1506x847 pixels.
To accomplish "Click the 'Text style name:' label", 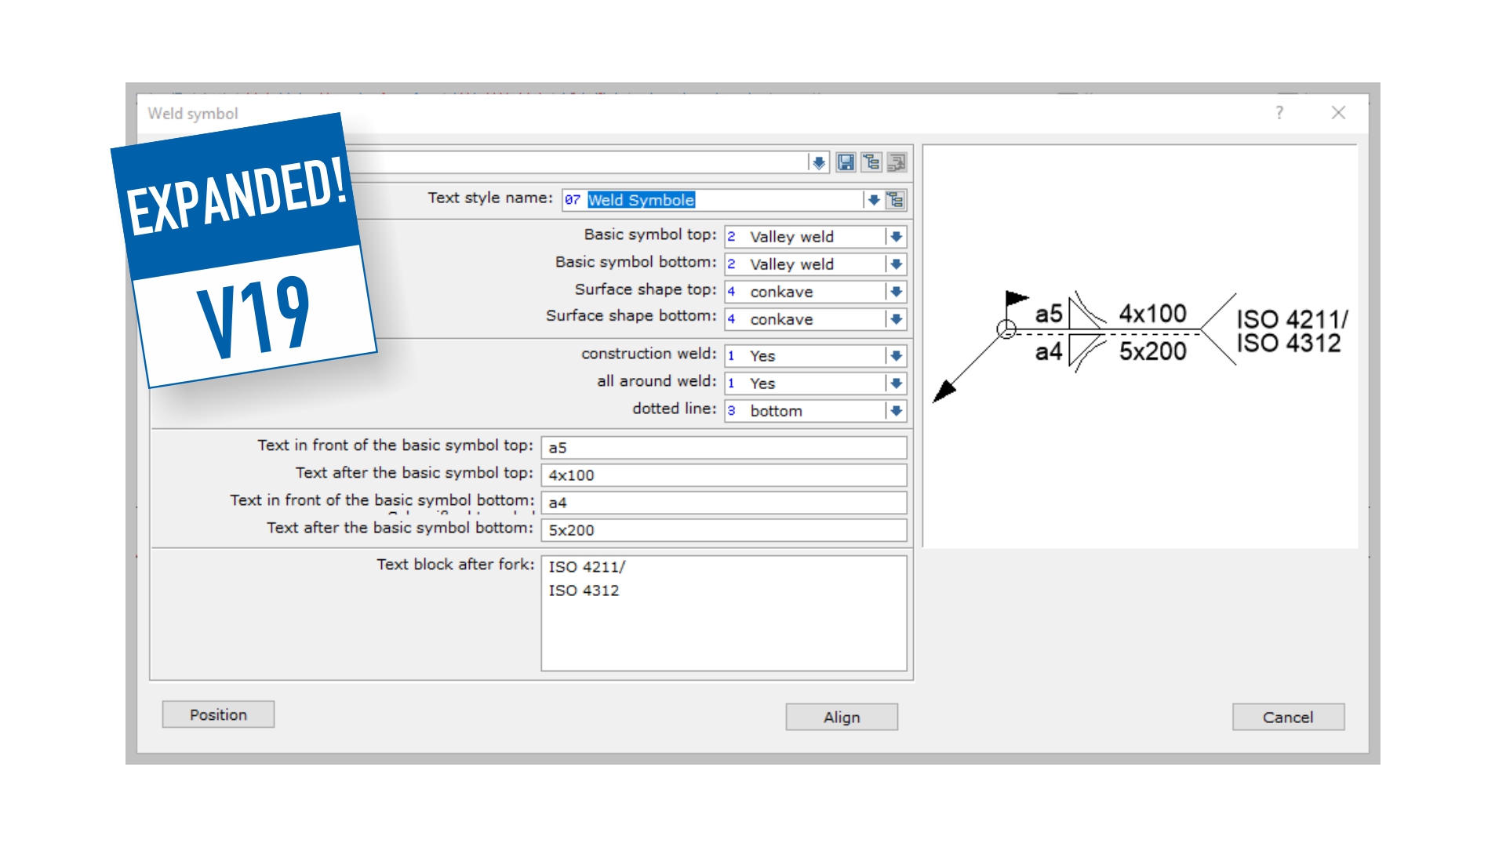I will point(490,198).
